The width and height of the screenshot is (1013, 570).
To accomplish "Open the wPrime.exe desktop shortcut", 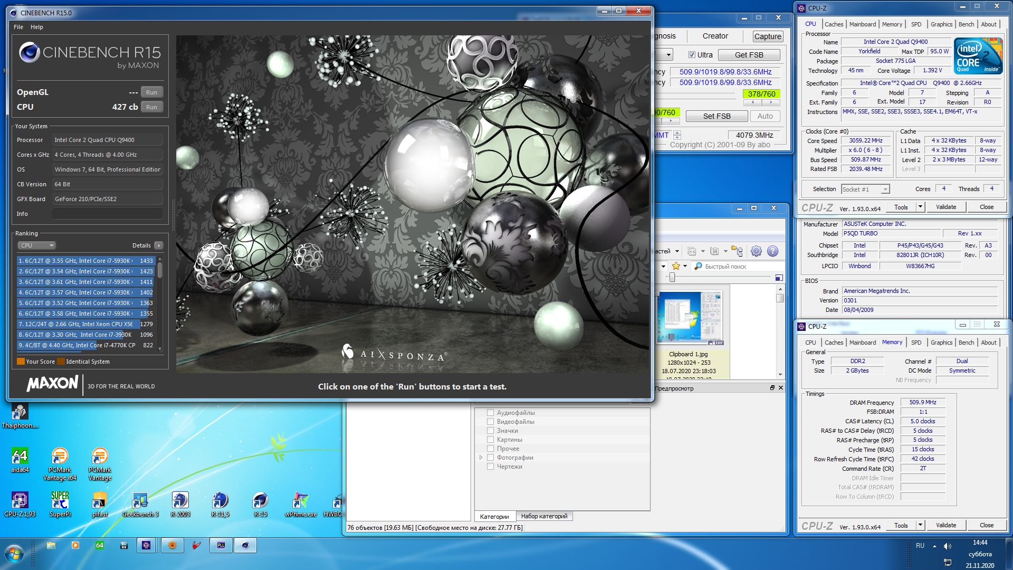I will (x=300, y=504).
